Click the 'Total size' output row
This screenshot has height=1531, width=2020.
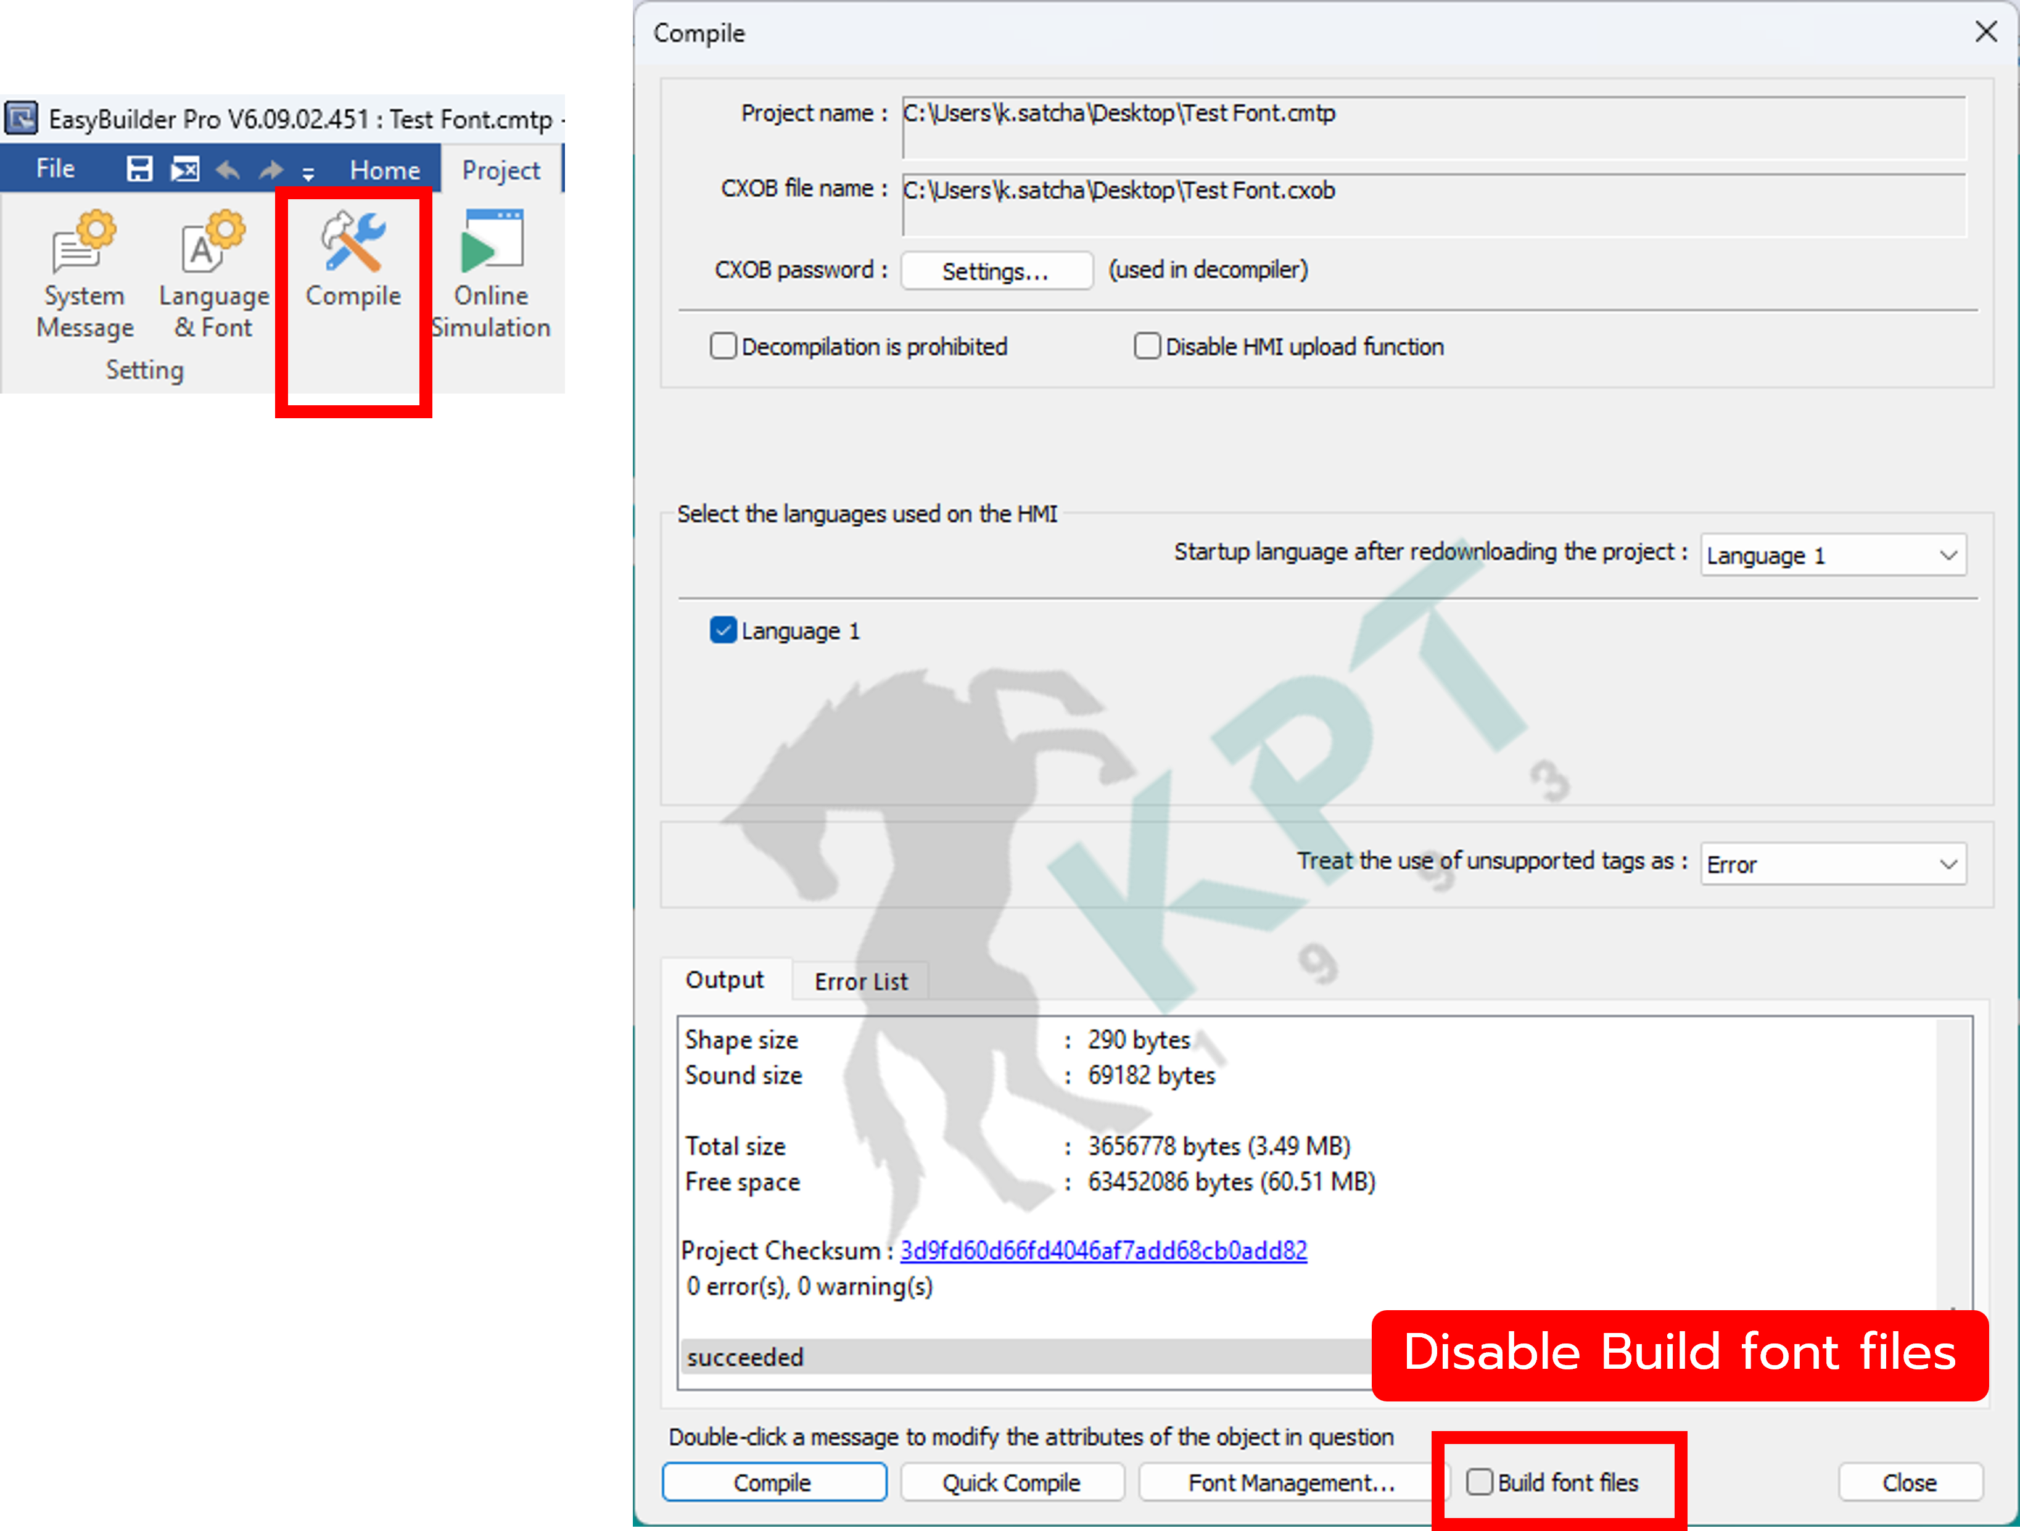pos(1017,1147)
